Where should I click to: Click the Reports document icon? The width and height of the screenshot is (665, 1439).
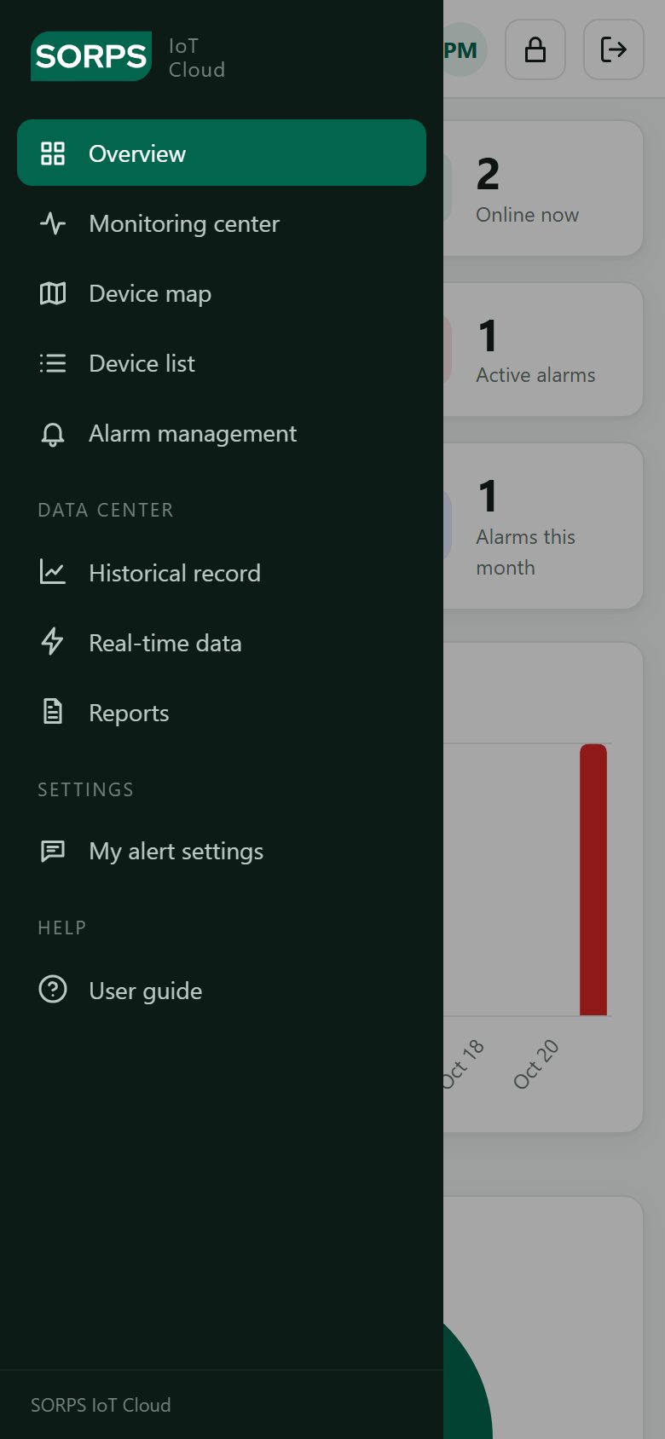tap(53, 712)
